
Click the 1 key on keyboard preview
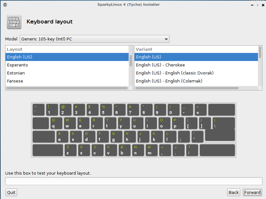pyautogui.click(x=52, y=110)
